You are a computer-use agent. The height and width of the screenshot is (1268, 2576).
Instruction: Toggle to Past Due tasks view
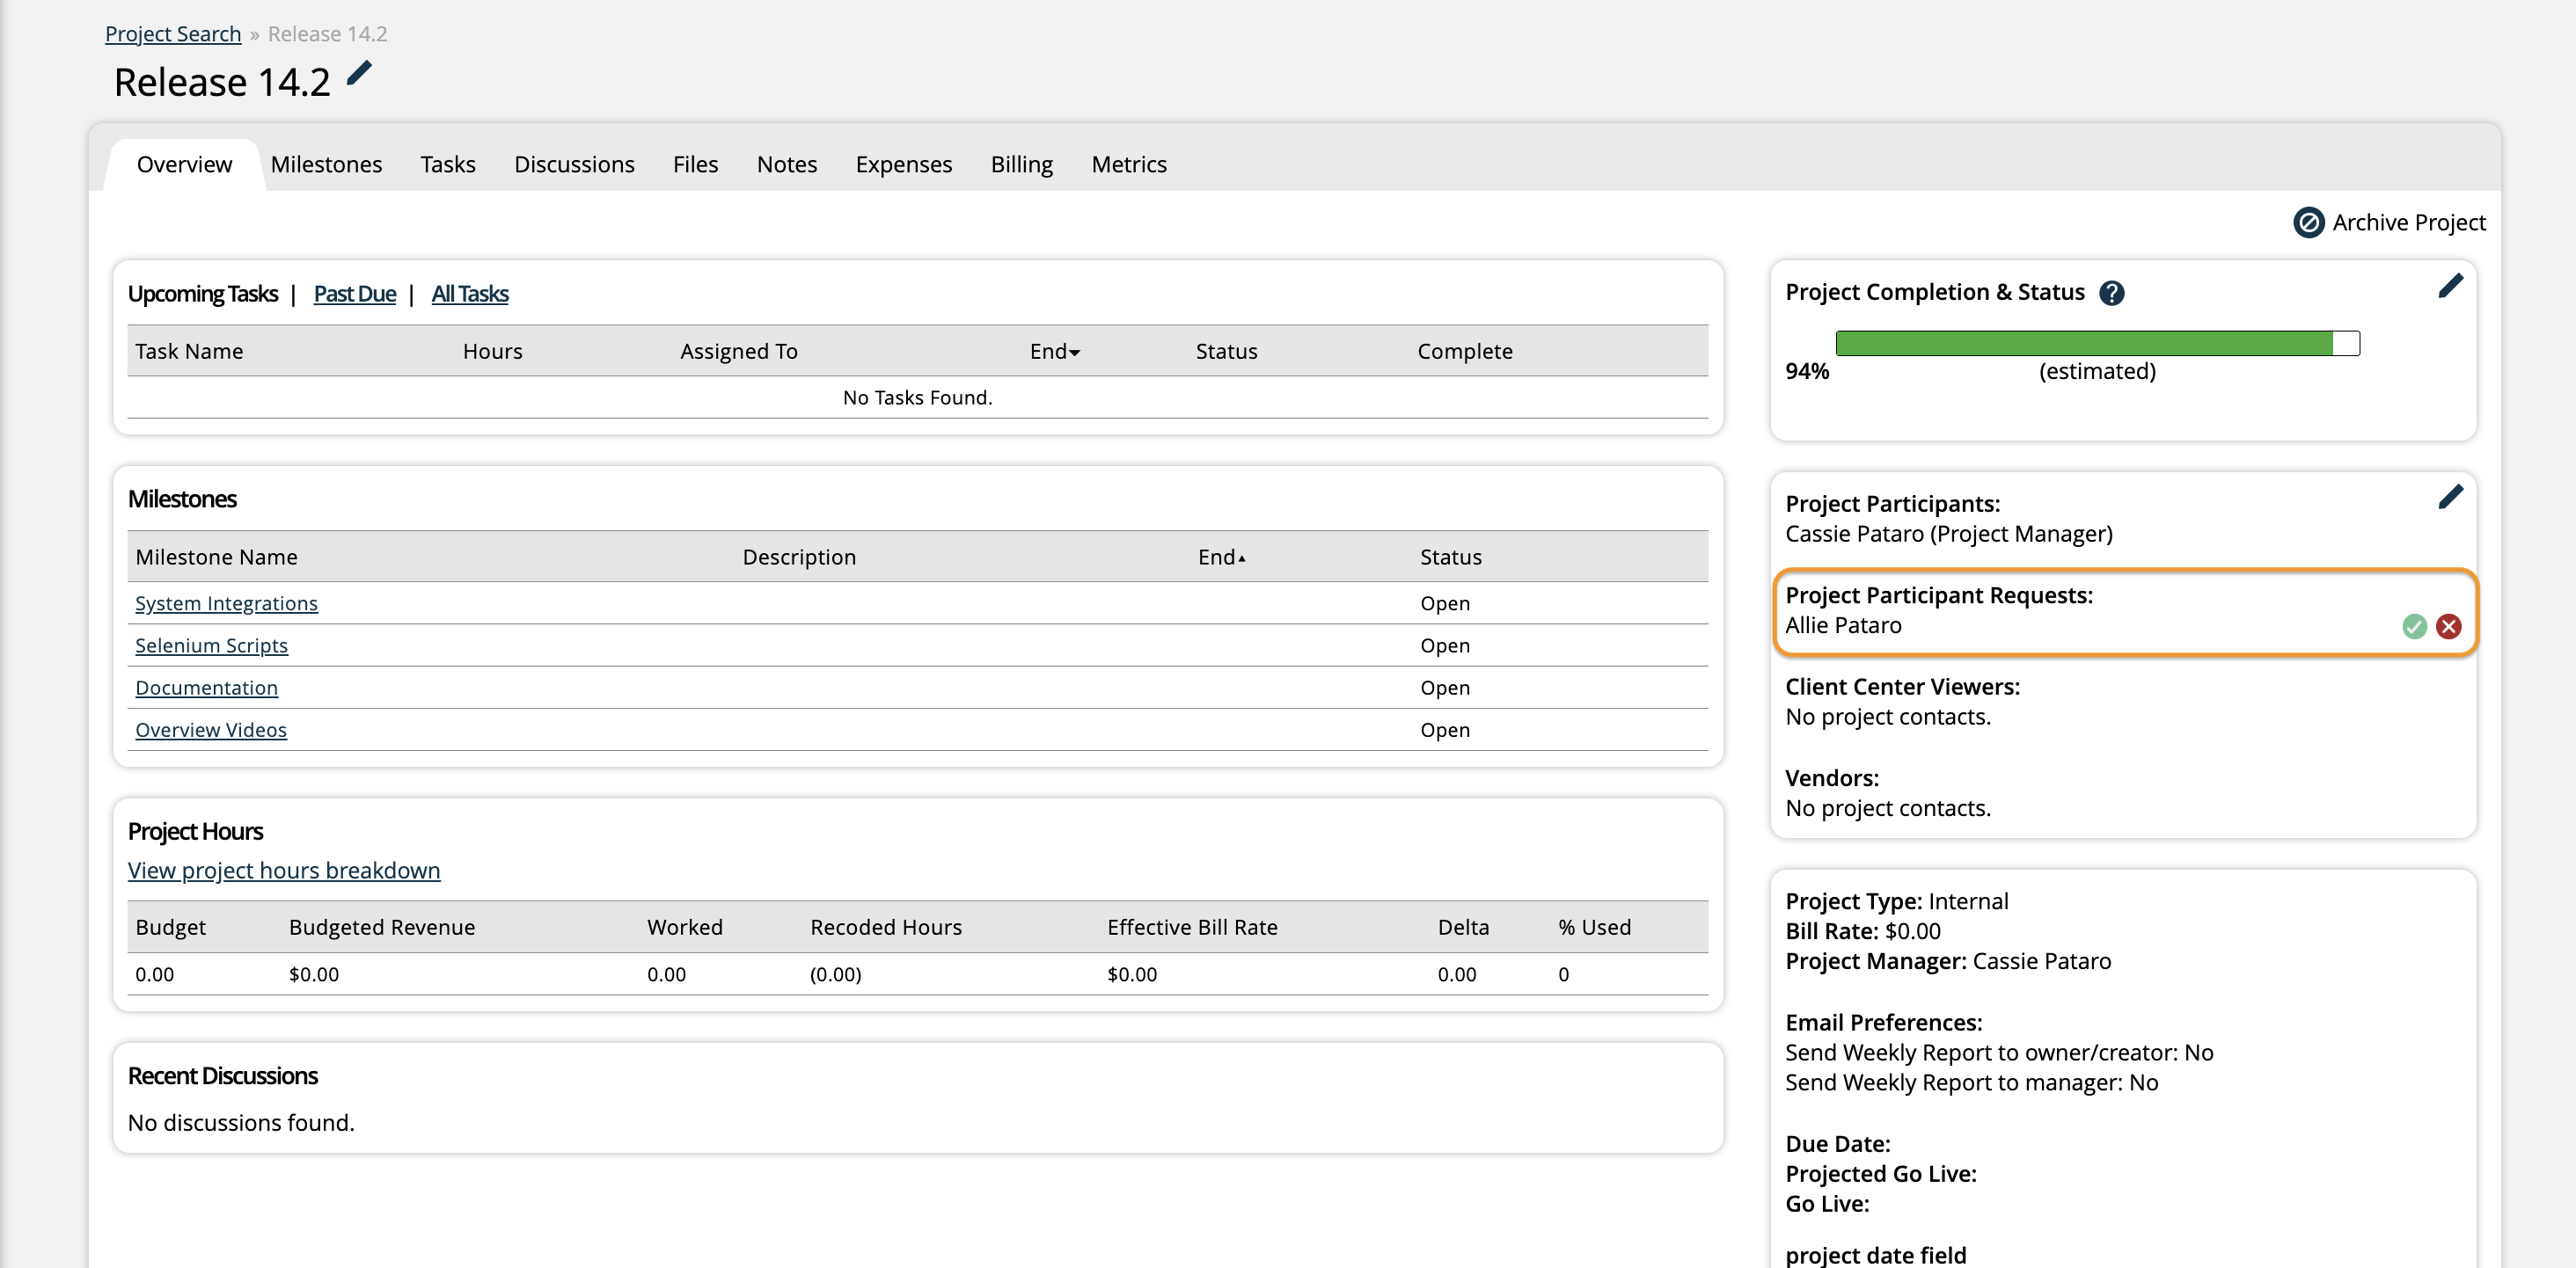(355, 292)
